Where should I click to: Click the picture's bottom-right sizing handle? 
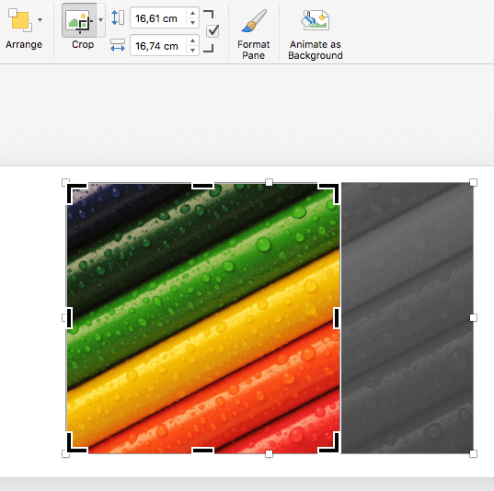pyautogui.click(x=473, y=454)
